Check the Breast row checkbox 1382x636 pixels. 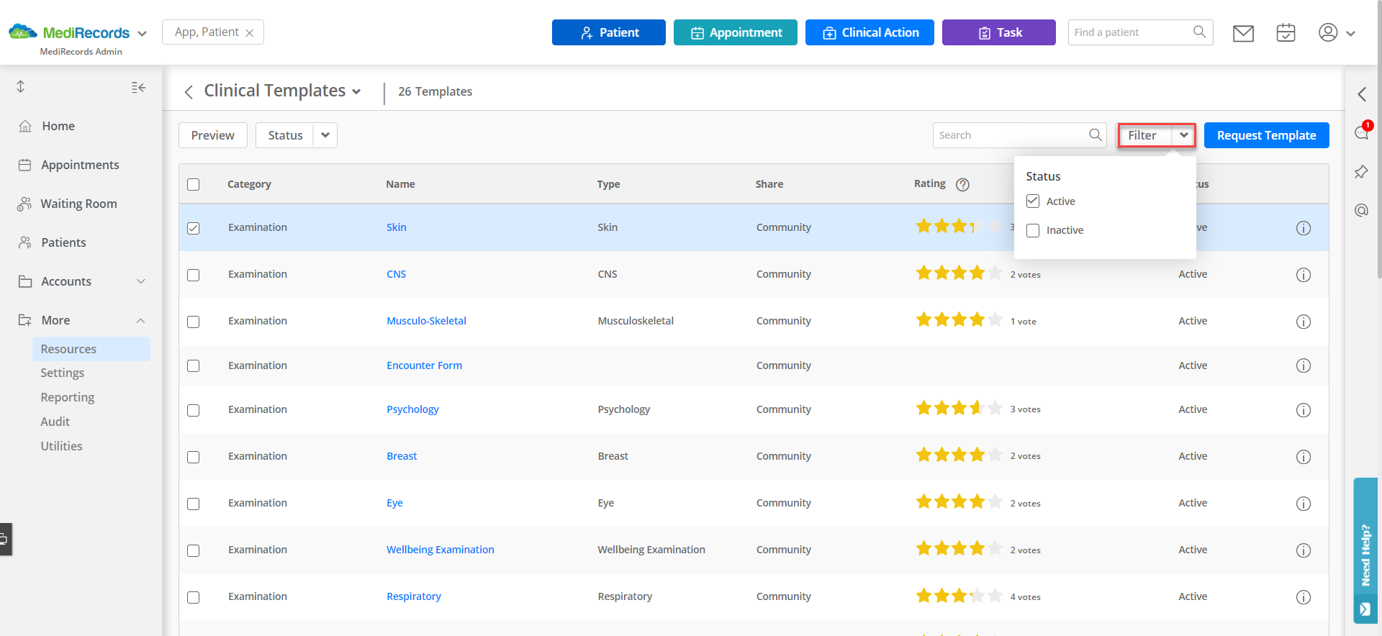(194, 457)
